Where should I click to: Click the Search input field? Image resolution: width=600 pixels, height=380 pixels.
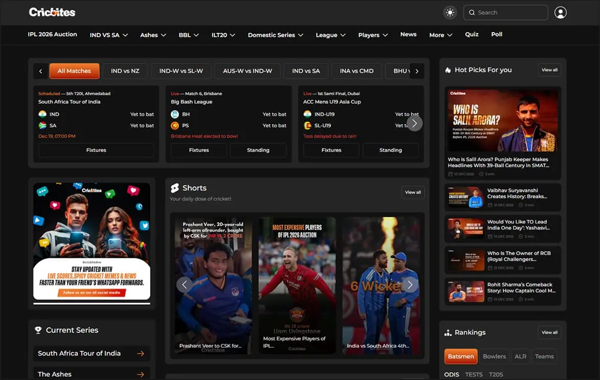[x=509, y=13]
